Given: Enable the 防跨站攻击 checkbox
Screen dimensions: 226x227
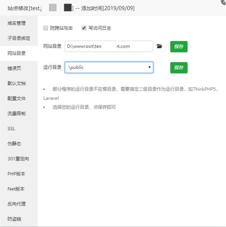Looking at the screenshot, I should pos(45,28).
